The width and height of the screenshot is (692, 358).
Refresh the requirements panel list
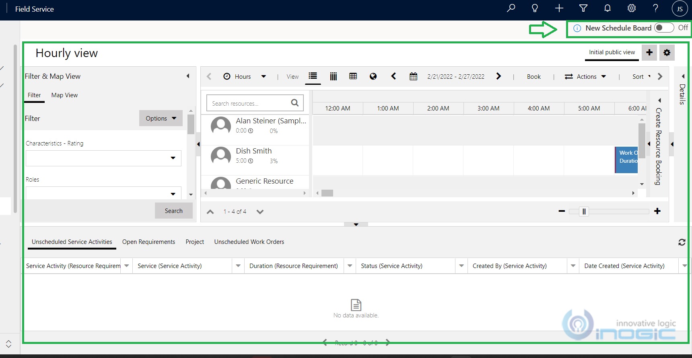click(x=682, y=242)
